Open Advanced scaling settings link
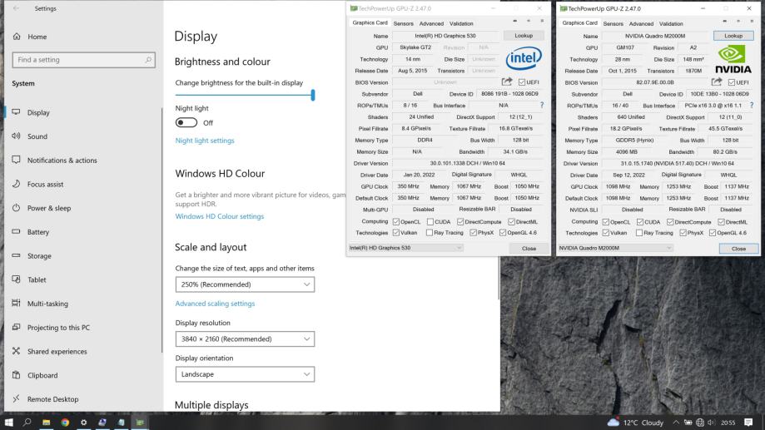The image size is (765, 430). coord(215,304)
